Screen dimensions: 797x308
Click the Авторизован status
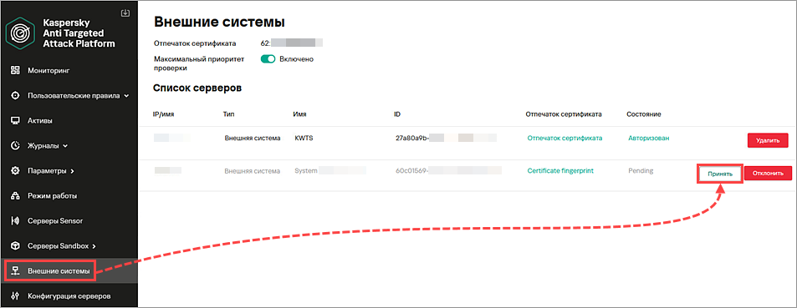point(649,138)
